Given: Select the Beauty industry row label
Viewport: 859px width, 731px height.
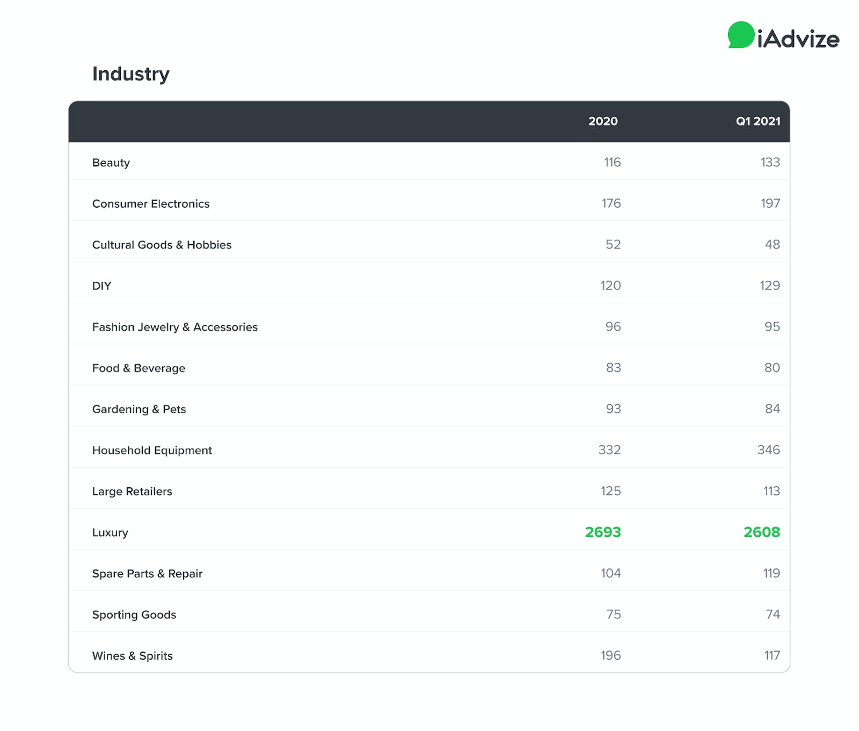Looking at the screenshot, I should pos(111,163).
